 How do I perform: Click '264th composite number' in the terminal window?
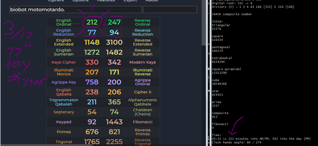pos(232,14)
